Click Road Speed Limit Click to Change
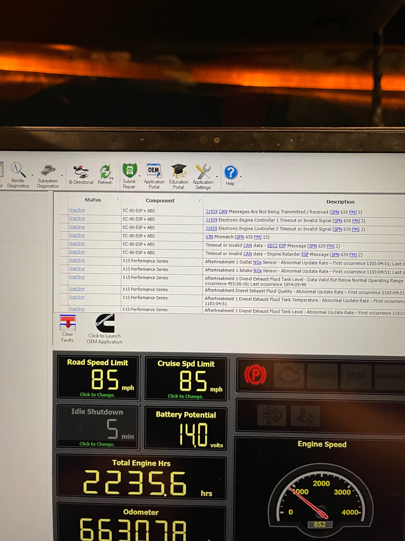The image size is (405, 541). (97, 394)
